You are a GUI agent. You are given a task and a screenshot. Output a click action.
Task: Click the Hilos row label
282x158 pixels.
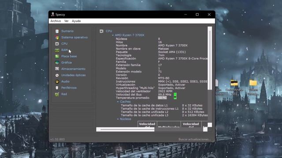(x=119, y=42)
